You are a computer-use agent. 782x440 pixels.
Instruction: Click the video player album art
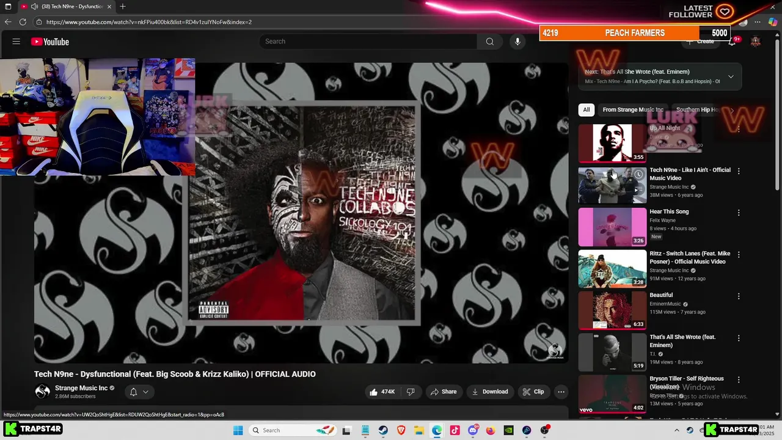pos(302,213)
